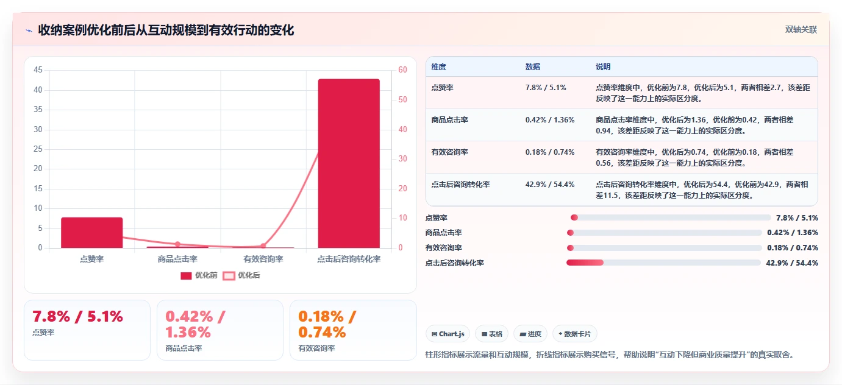Click the tall 点击后咨询转化率 bar in chart

349,163
